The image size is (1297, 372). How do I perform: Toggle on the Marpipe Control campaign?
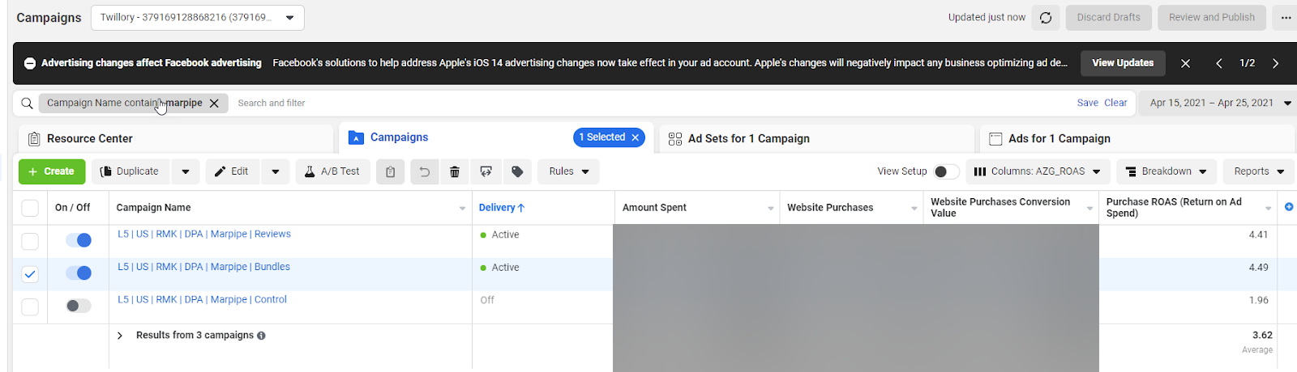tap(79, 306)
